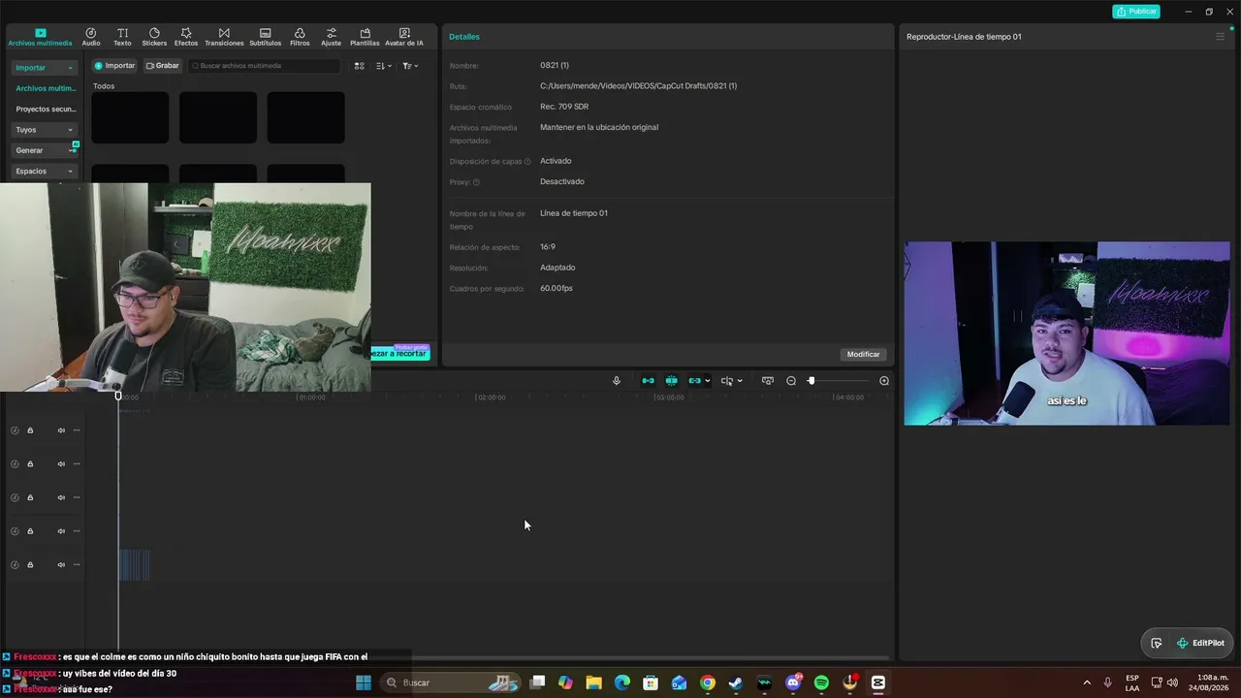Click the Windows taskbar Buscar search box
1241x698 pixels.
tap(451, 682)
